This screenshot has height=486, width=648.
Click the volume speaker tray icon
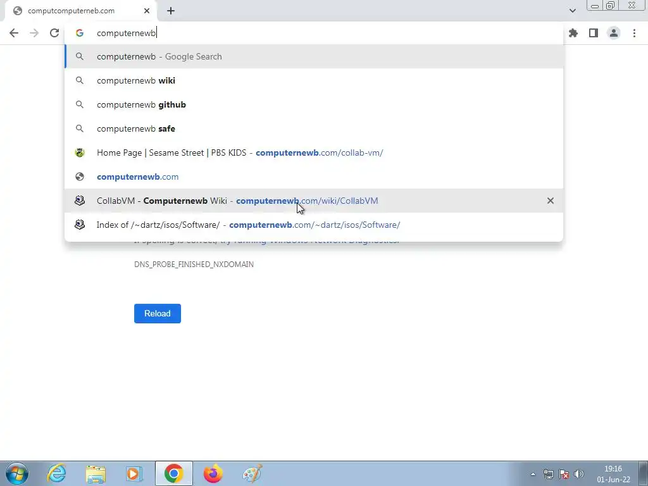(x=579, y=474)
